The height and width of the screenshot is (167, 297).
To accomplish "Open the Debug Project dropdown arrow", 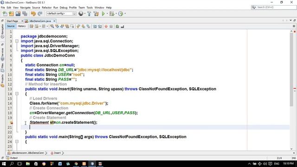I will 116,13.
